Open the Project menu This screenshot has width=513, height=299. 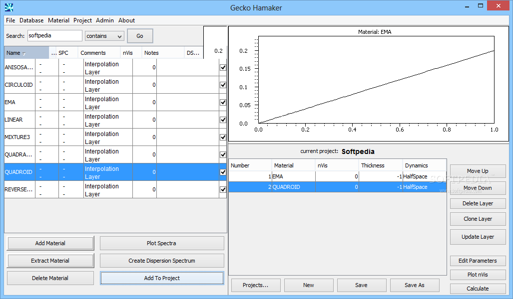[x=82, y=20]
